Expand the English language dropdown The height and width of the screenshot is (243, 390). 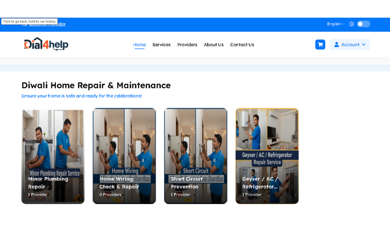(335, 24)
